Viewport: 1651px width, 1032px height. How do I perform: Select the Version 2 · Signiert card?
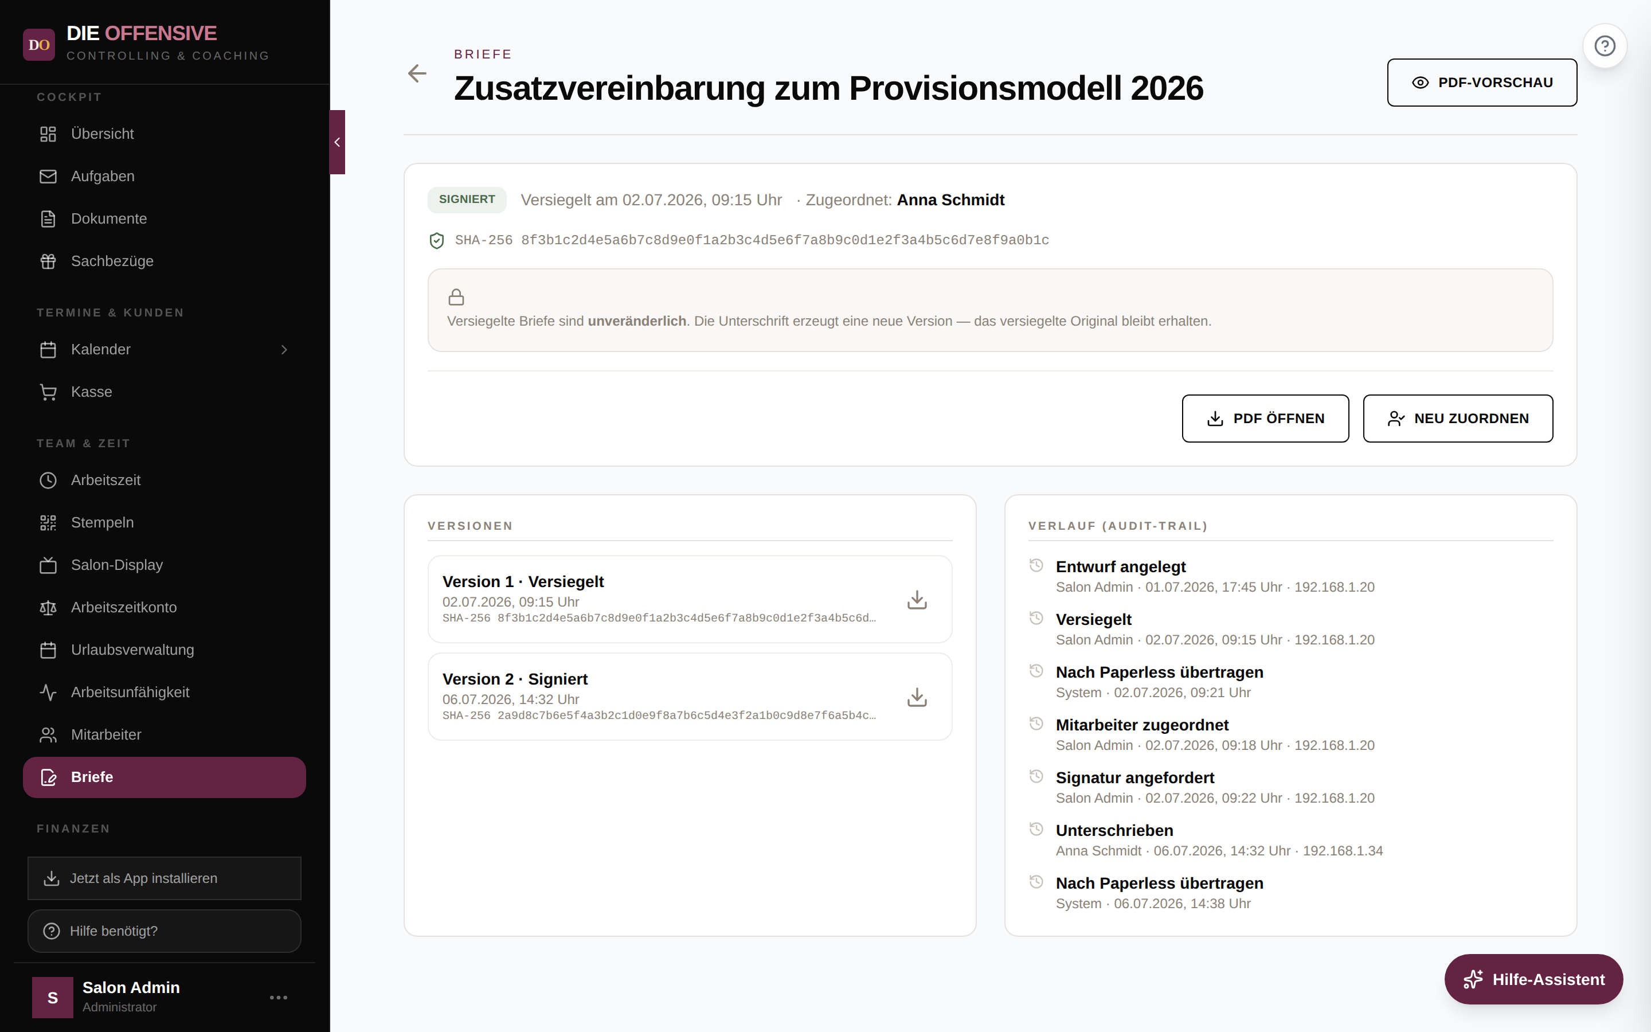click(x=690, y=696)
